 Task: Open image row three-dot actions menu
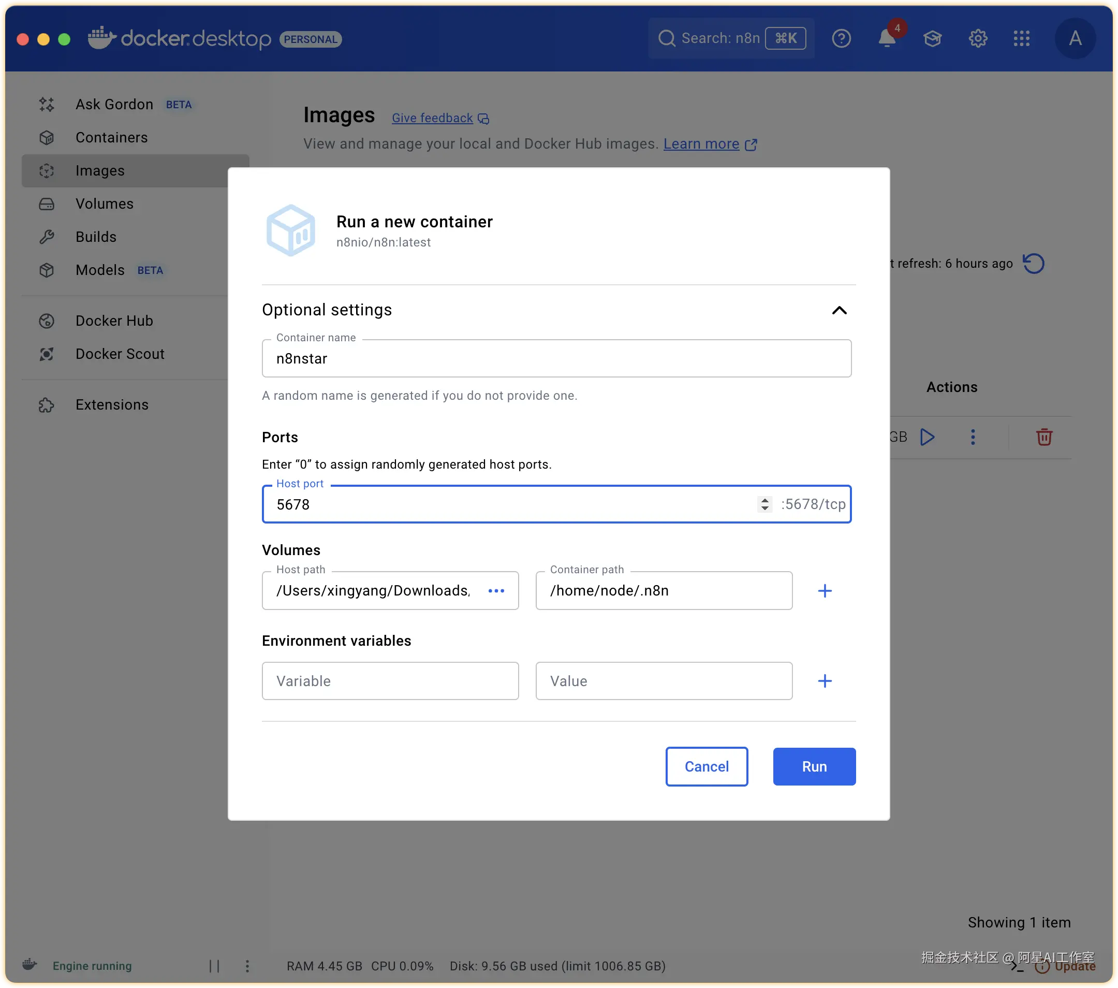(973, 437)
